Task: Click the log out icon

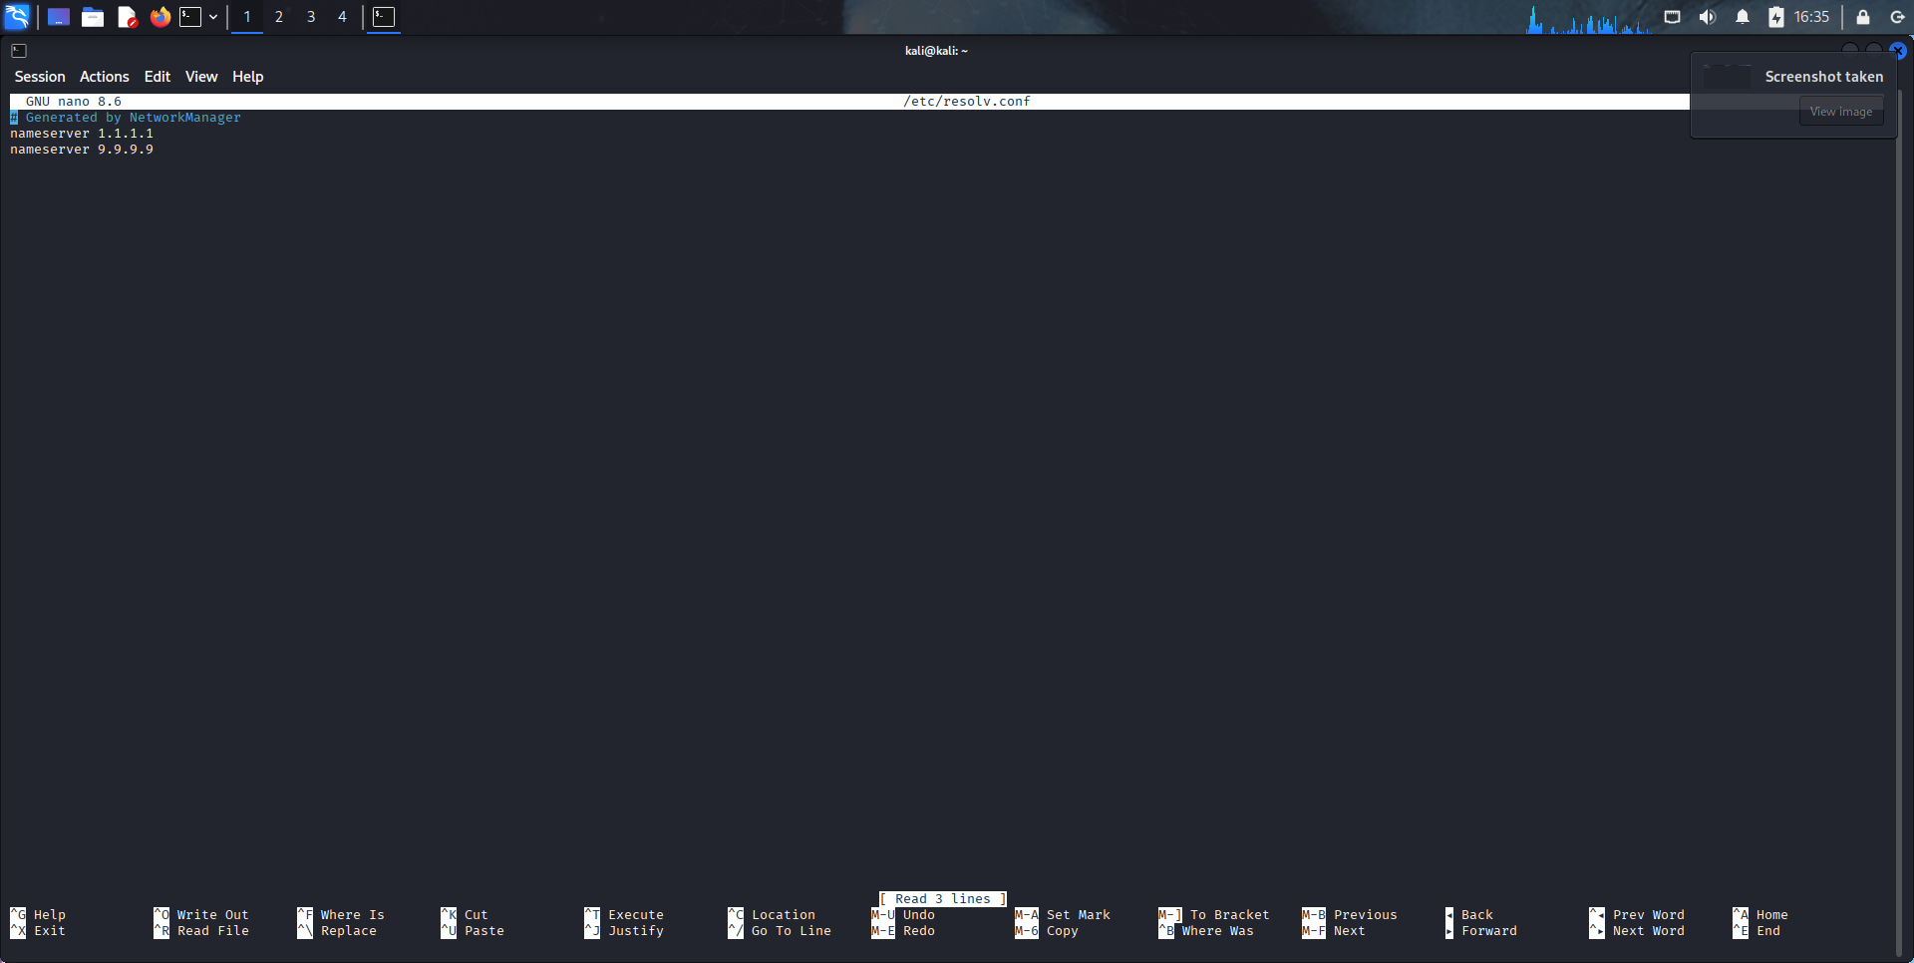Action: 1897,17
